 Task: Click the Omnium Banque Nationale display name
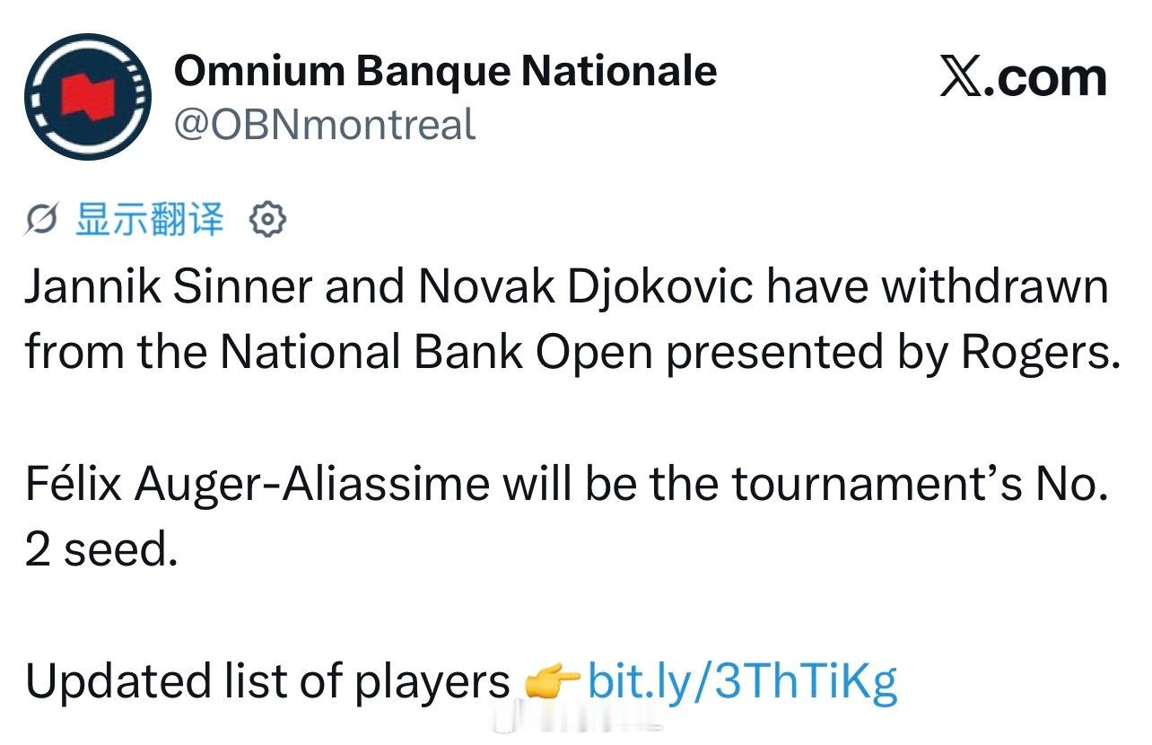pos(445,71)
